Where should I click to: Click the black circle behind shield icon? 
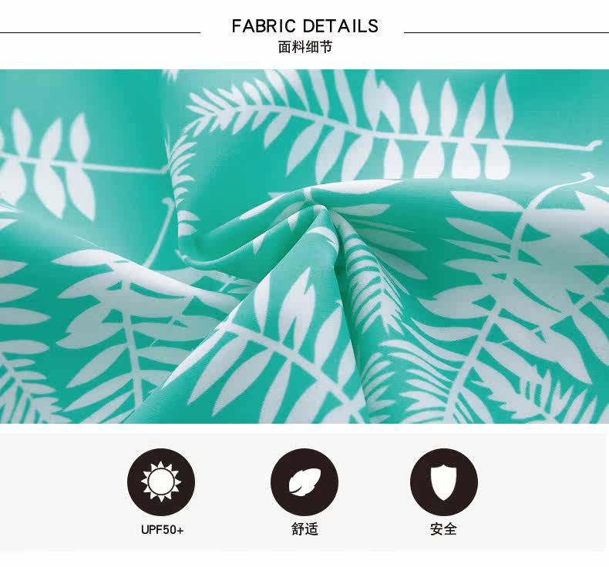pos(444,481)
